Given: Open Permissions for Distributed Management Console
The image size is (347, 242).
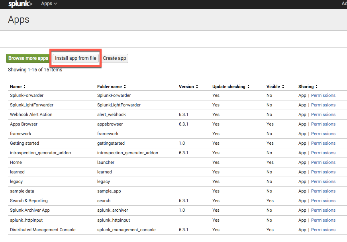Looking at the screenshot, I should [x=323, y=230].
